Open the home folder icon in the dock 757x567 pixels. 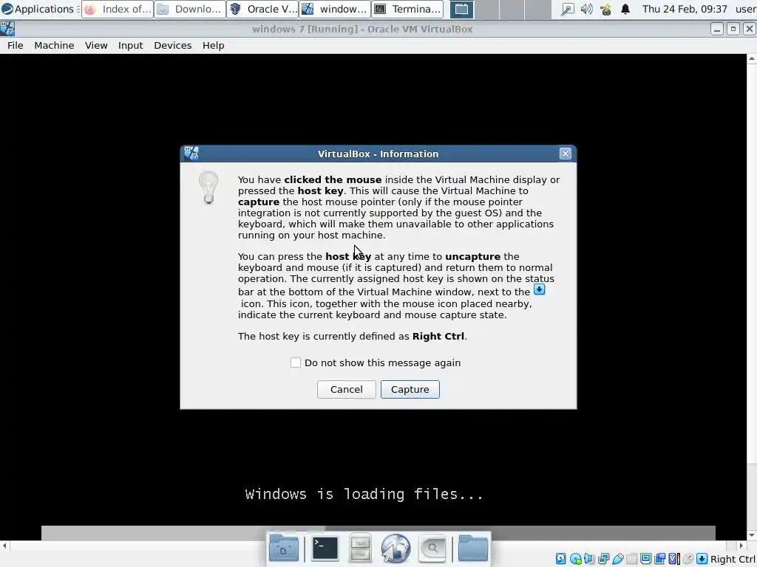click(283, 549)
